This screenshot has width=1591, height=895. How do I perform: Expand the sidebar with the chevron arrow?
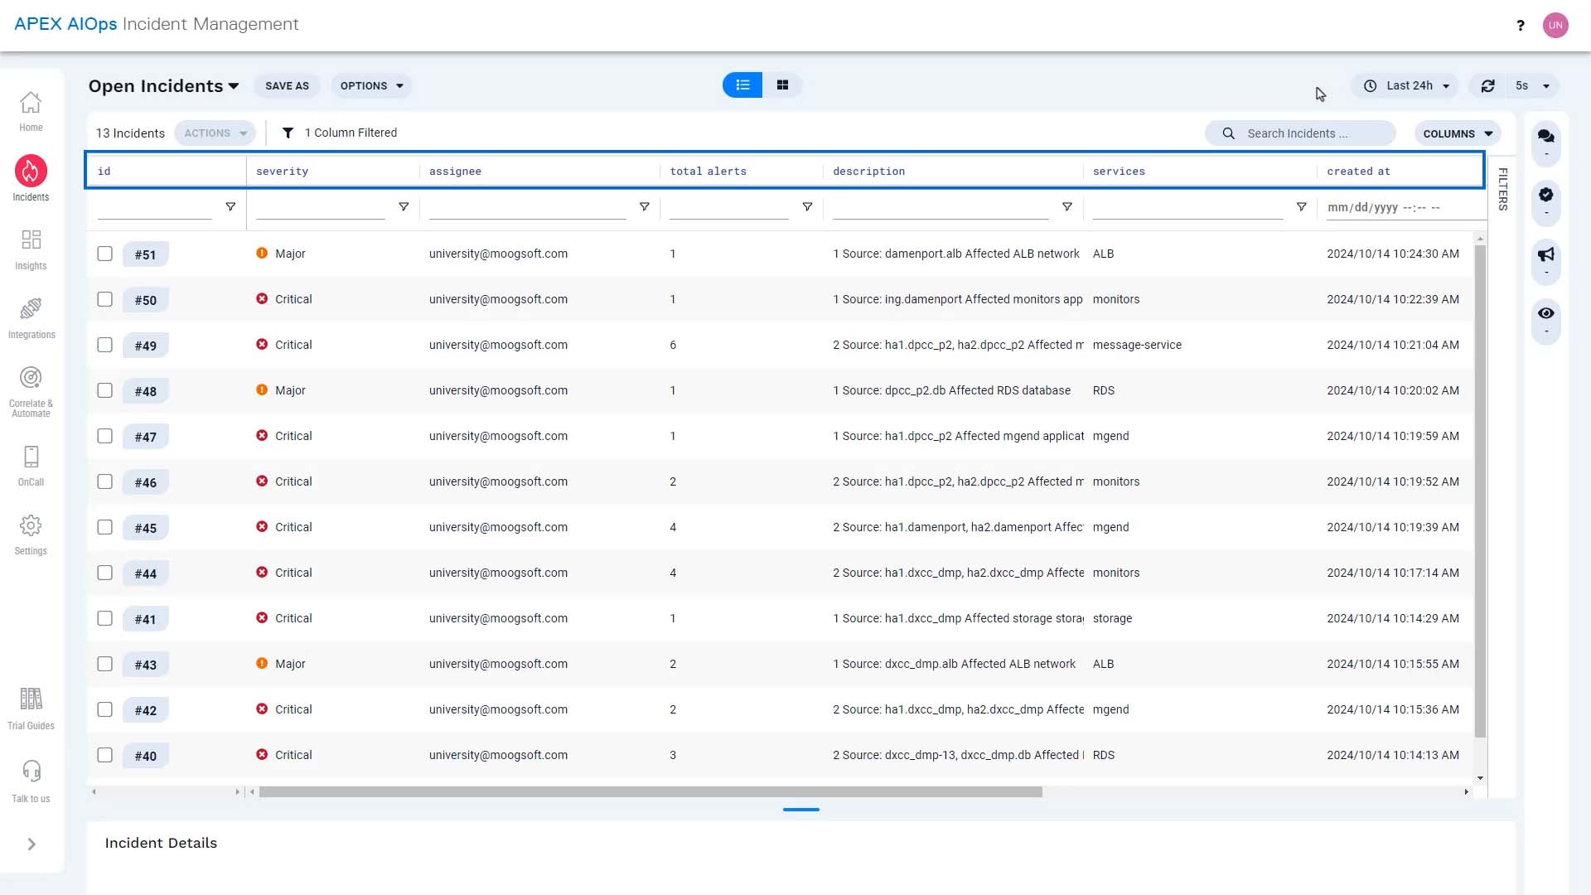31,844
